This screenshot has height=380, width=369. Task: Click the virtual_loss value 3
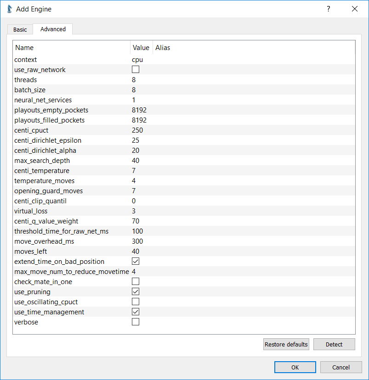pos(134,211)
